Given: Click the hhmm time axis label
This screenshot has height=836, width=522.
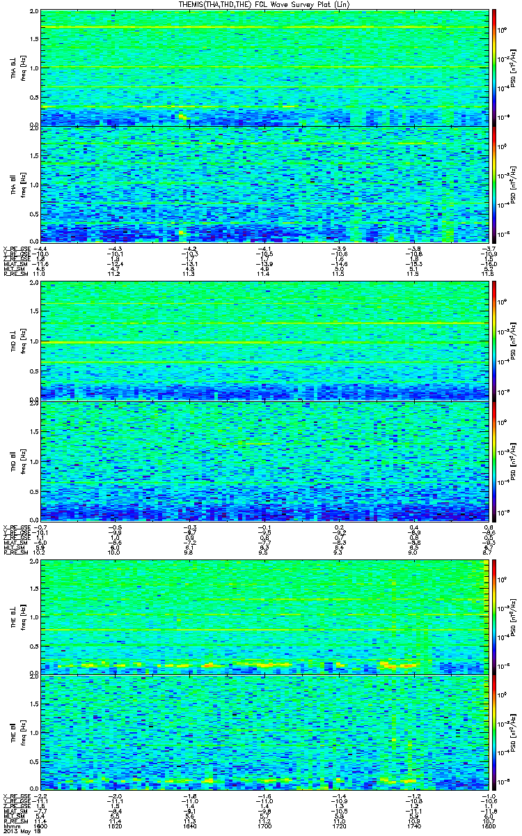Looking at the screenshot, I should 10,825.
